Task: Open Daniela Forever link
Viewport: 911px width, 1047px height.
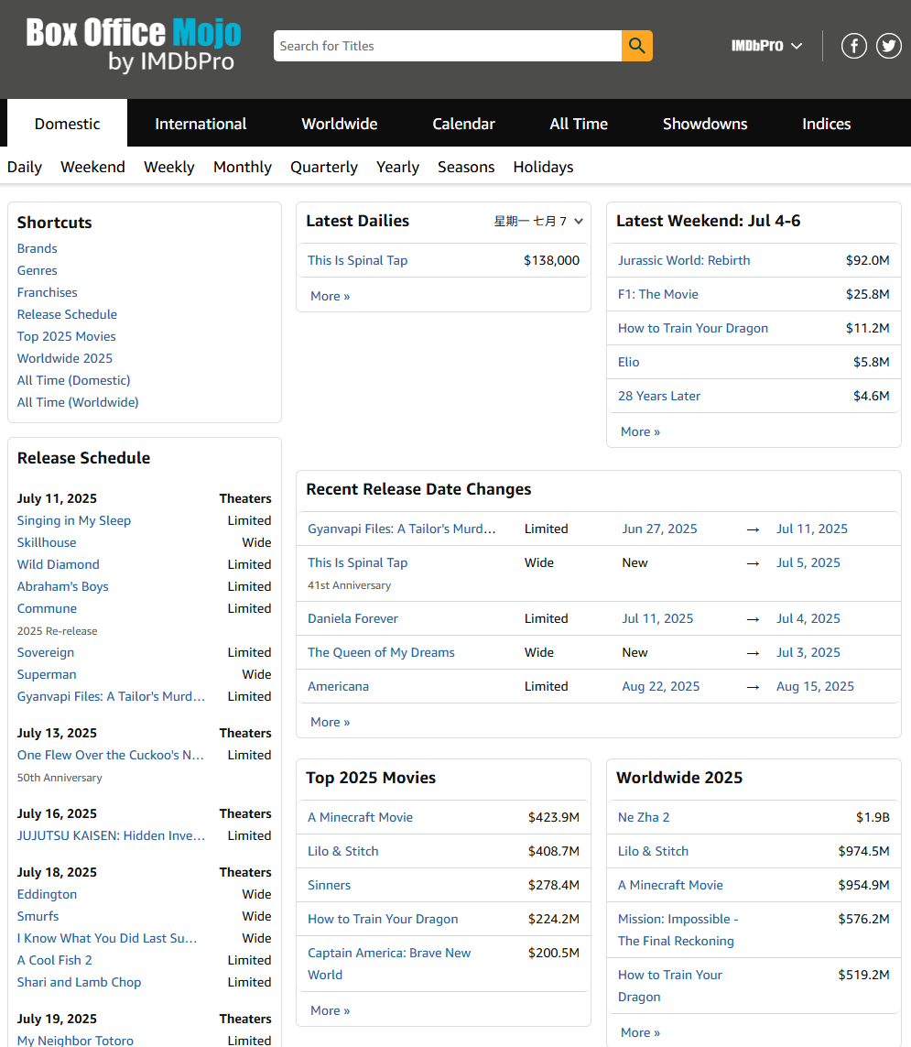Action: [x=353, y=619]
